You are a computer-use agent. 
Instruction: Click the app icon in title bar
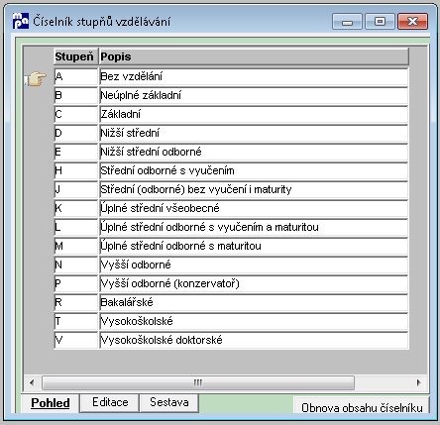pos(21,21)
